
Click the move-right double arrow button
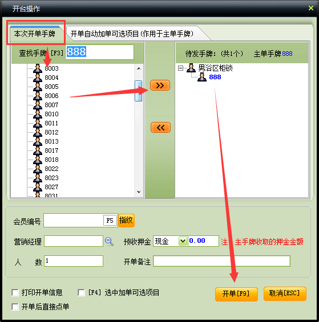[160, 85]
